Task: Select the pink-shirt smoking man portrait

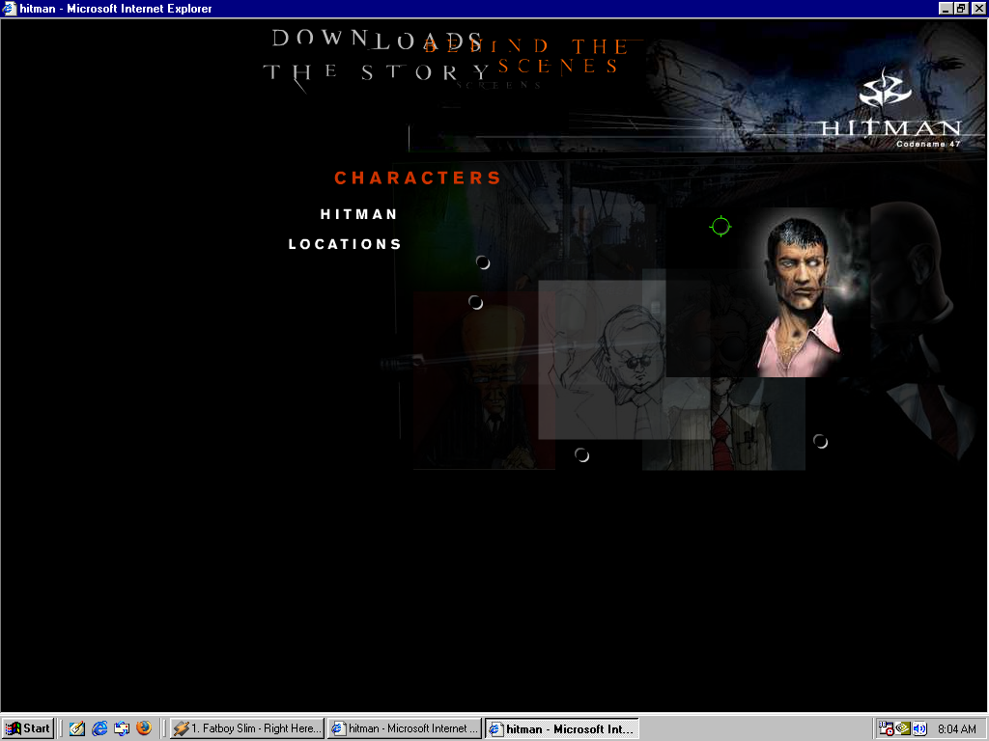Action: point(798,294)
